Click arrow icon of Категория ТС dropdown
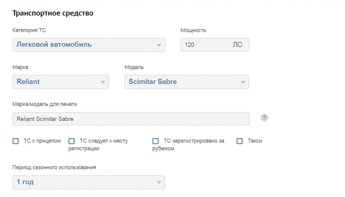Image resolution: width=345 pixels, height=197 pixels. pyautogui.click(x=159, y=45)
